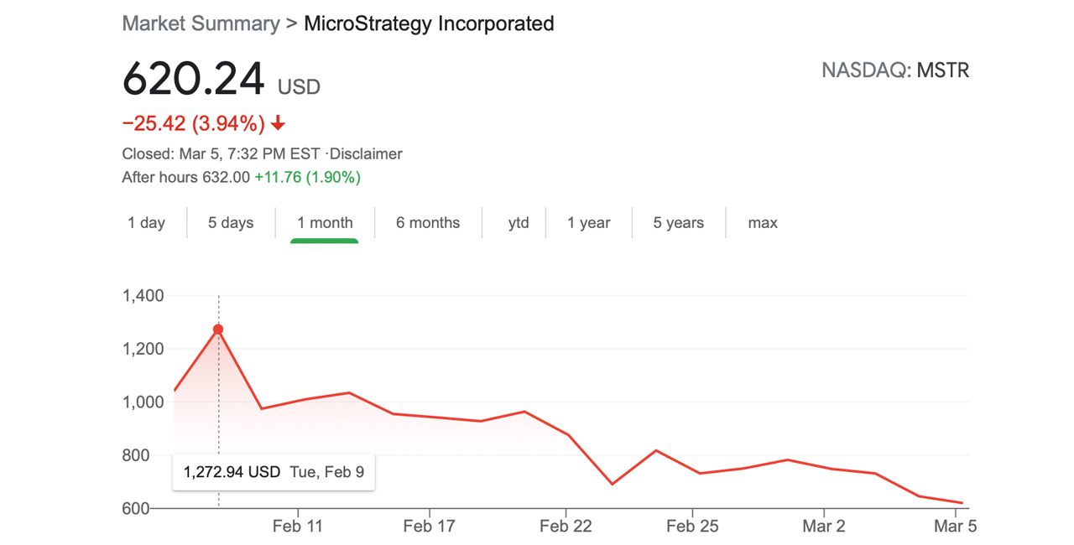Open the Disclaimer link
This screenshot has width=1074, height=545.
tap(367, 154)
